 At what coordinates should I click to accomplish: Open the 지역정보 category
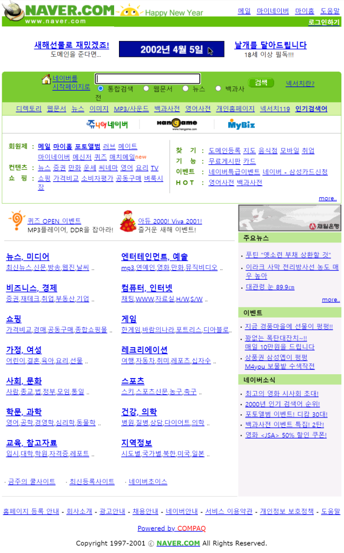coord(137,443)
